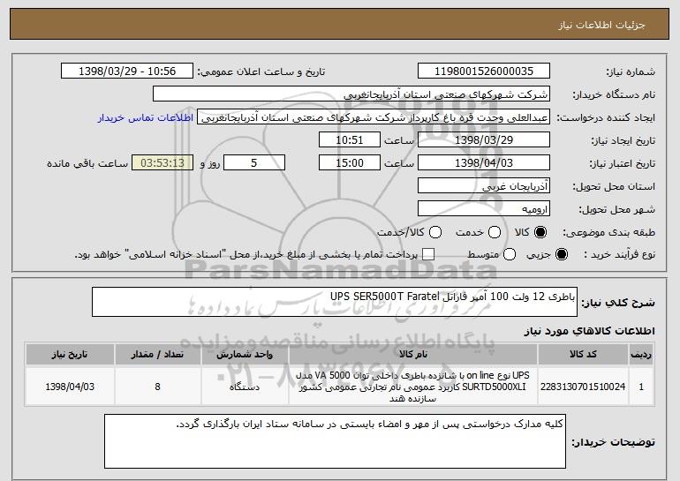Image resolution: width=680 pixels, height=481 pixels.
Task: Select the متوسط purchase process option
Action: tap(510, 254)
